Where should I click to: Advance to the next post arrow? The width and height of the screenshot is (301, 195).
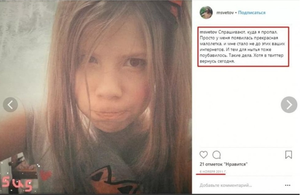tap(289, 105)
